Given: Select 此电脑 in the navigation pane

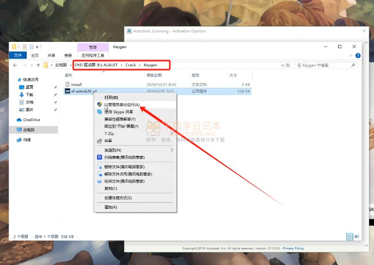Looking at the screenshot, I should click(x=29, y=130).
